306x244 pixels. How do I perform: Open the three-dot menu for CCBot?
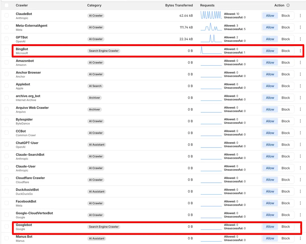(x=300, y=133)
